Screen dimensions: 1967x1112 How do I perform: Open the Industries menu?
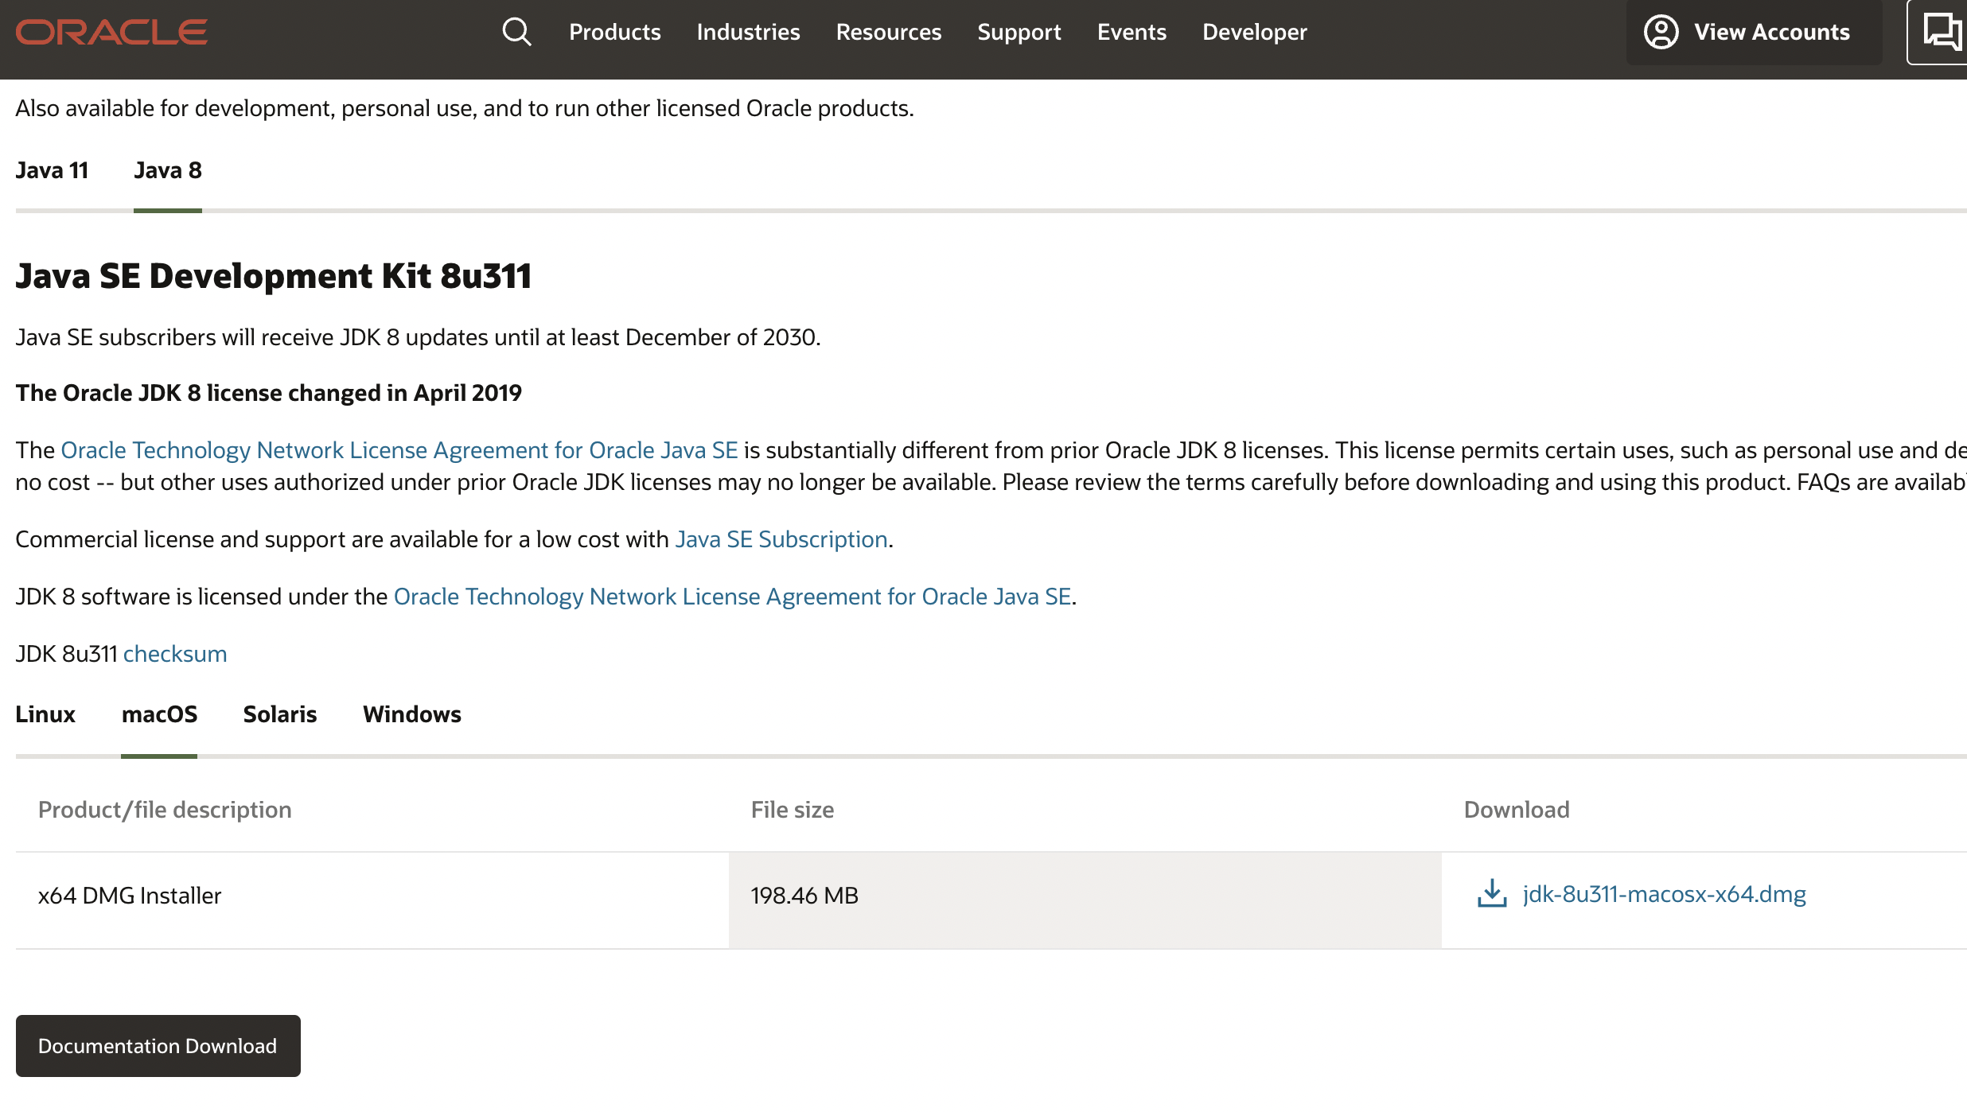[748, 32]
